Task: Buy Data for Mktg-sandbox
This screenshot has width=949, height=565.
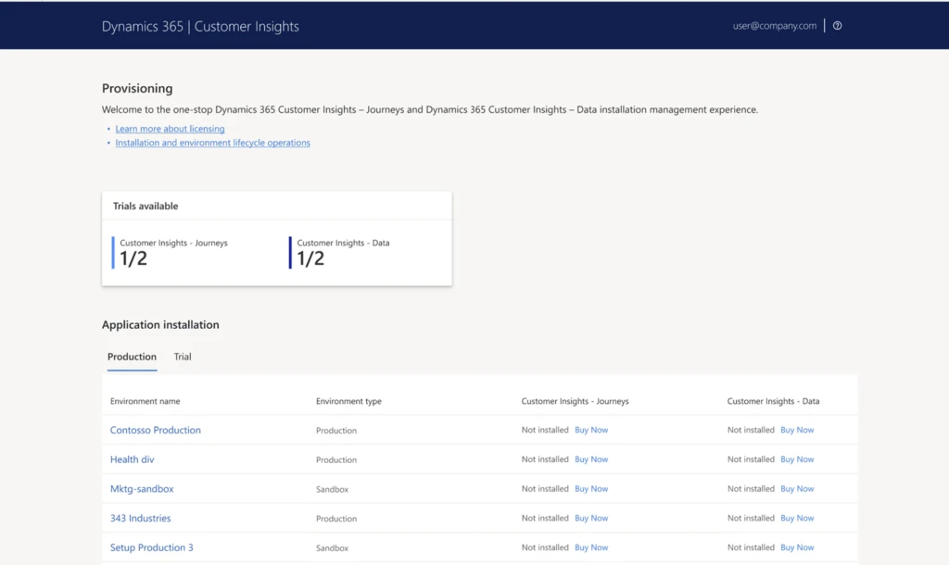Action: 797,489
